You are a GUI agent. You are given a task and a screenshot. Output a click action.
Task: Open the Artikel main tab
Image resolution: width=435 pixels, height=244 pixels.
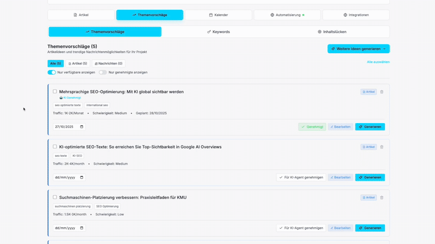81,15
